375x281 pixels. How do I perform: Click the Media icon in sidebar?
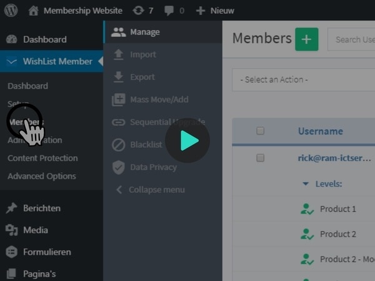[11, 230]
